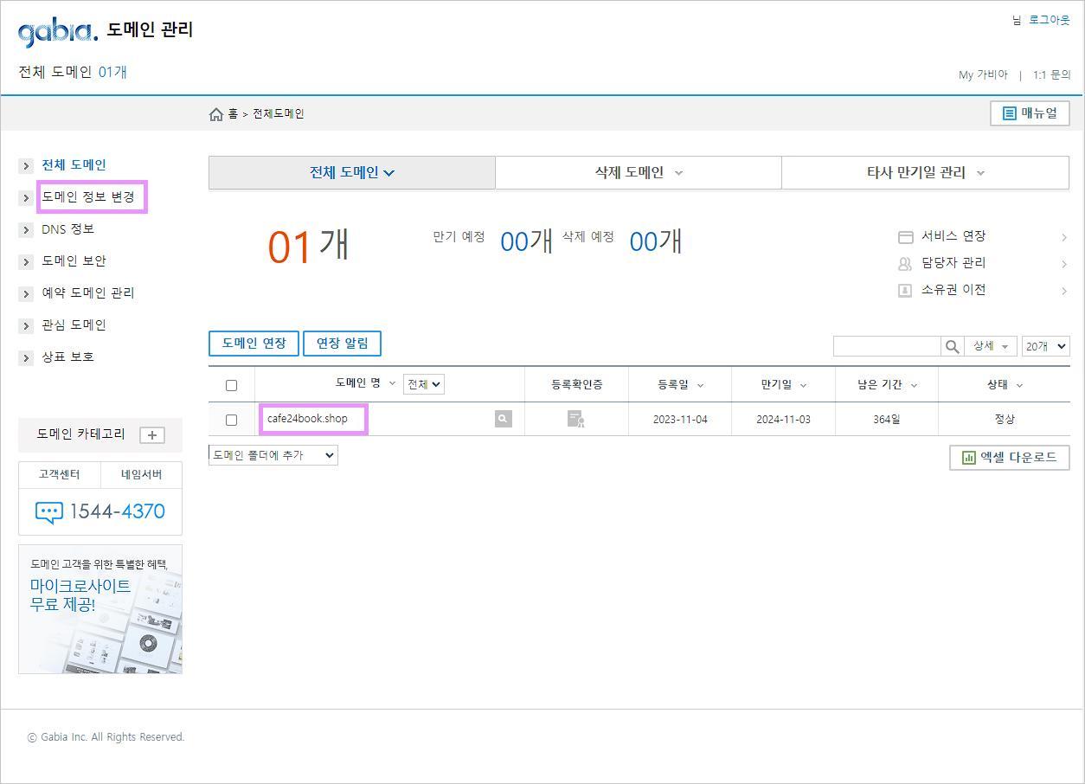Select the 전체 도메인 tab
Image resolution: width=1085 pixels, height=784 pixels.
(x=352, y=172)
